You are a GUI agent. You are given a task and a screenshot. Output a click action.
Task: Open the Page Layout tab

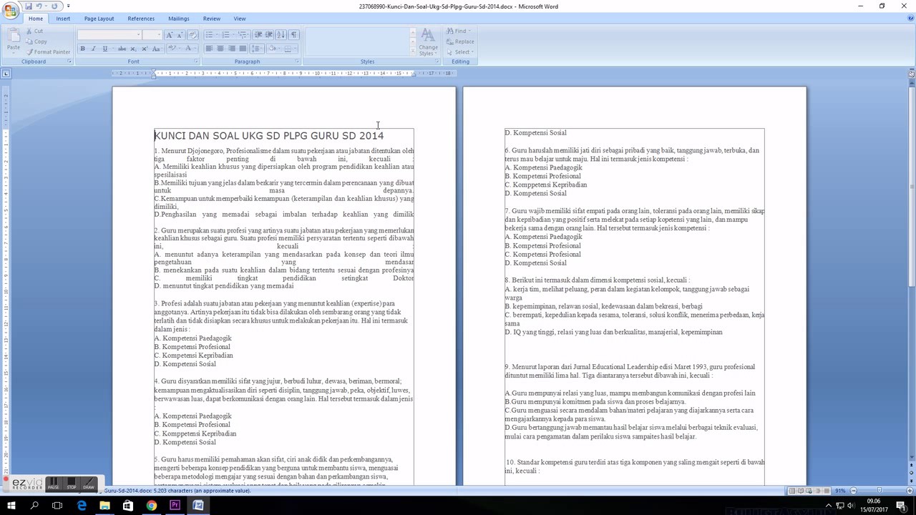99,19
